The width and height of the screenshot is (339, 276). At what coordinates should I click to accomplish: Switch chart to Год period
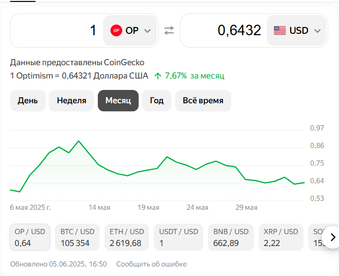(x=157, y=101)
